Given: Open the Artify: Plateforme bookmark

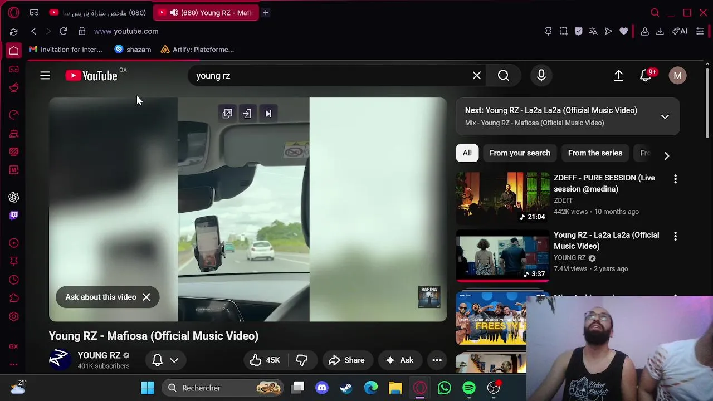Looking at the screenshot, I should click(x=197, y=50).
